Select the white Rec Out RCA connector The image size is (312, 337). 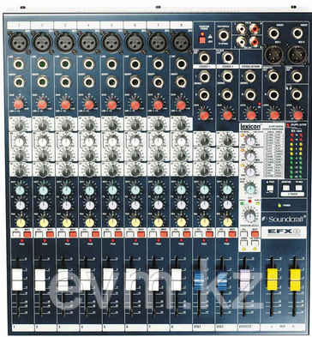click(x=242, y=42)
